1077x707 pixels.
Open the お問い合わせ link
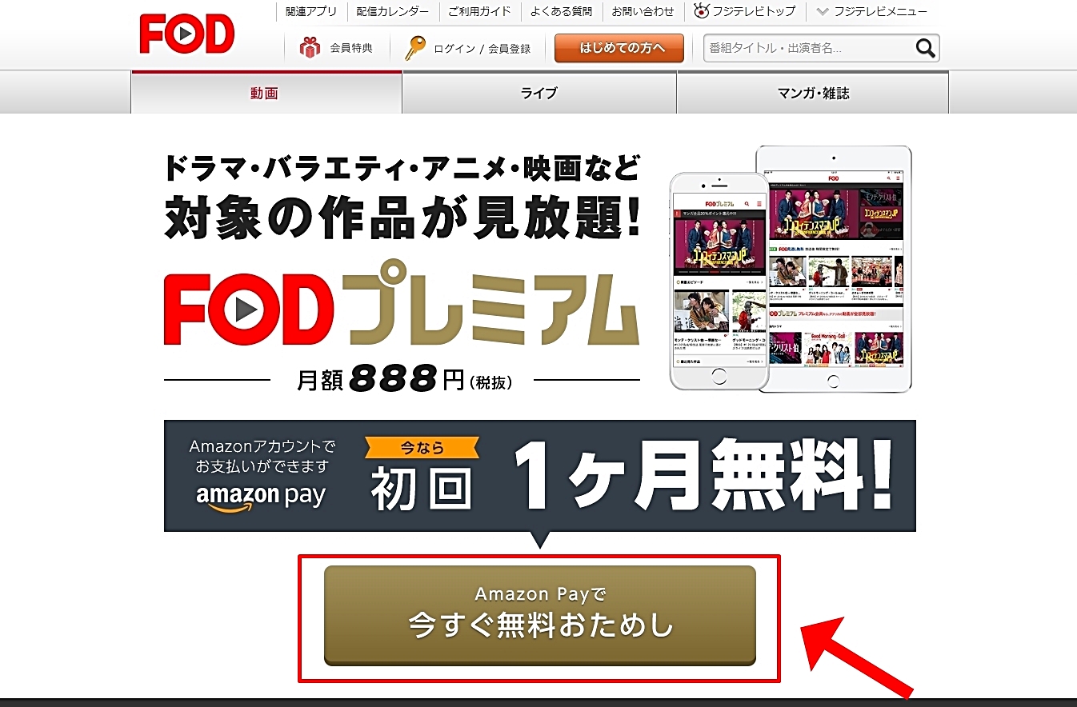tap(643, 11)
